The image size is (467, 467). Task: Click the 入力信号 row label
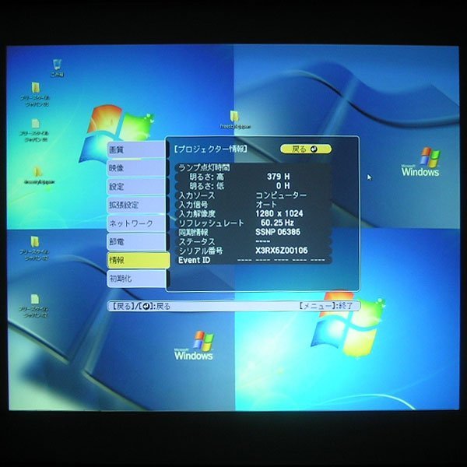pyautogui.click(x=193, y=205)
